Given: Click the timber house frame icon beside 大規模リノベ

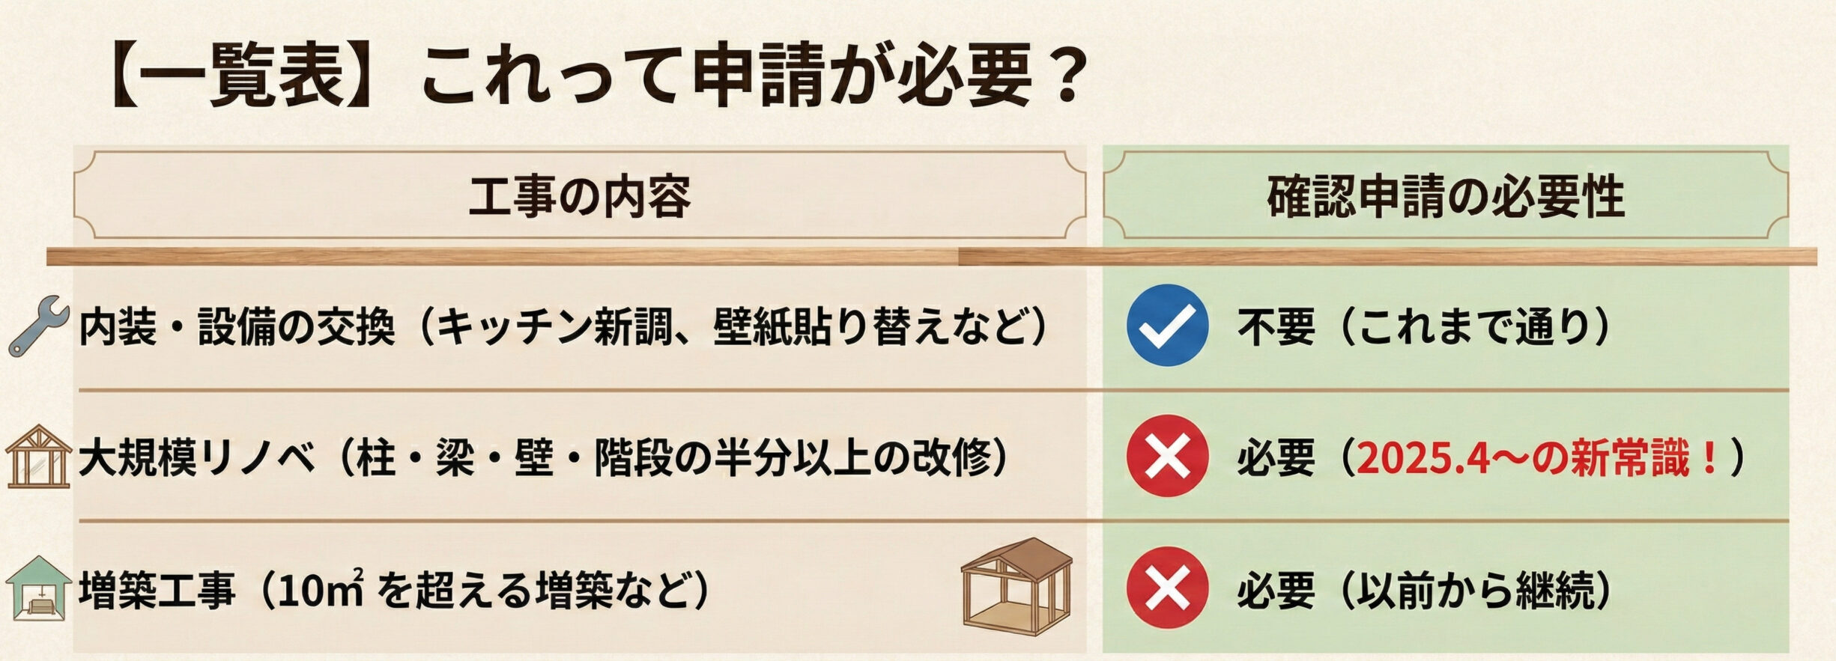Looking at the screenshot, I should pyautogui.click(x=37, y=457).
